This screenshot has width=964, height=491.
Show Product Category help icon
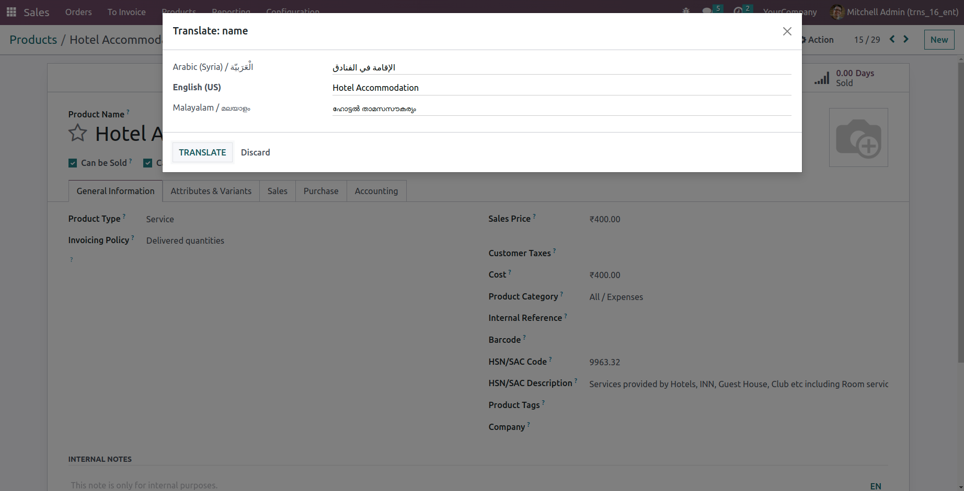(x=561, y=294)
